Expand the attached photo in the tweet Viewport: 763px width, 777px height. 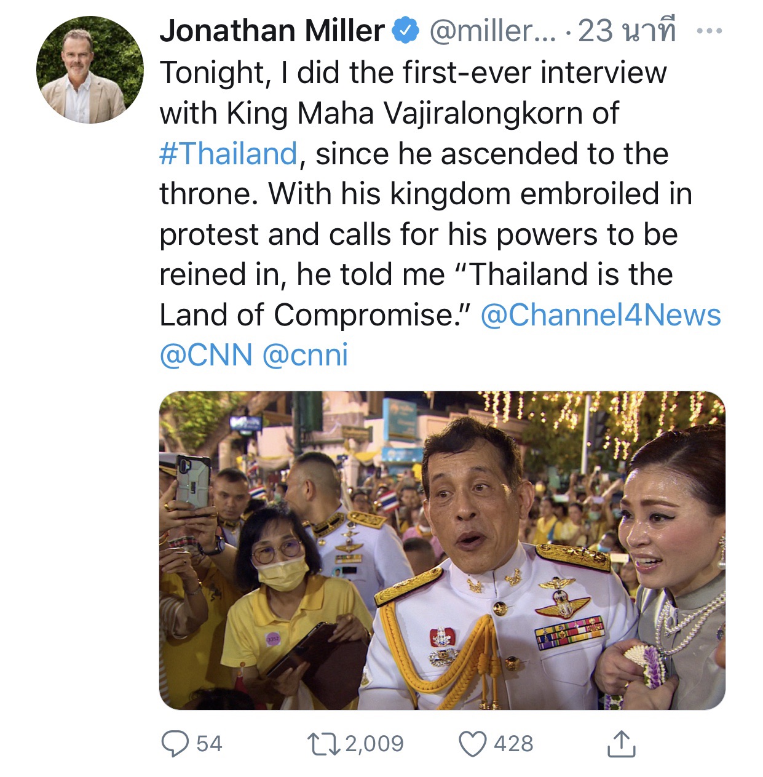[x=442, y=550]
